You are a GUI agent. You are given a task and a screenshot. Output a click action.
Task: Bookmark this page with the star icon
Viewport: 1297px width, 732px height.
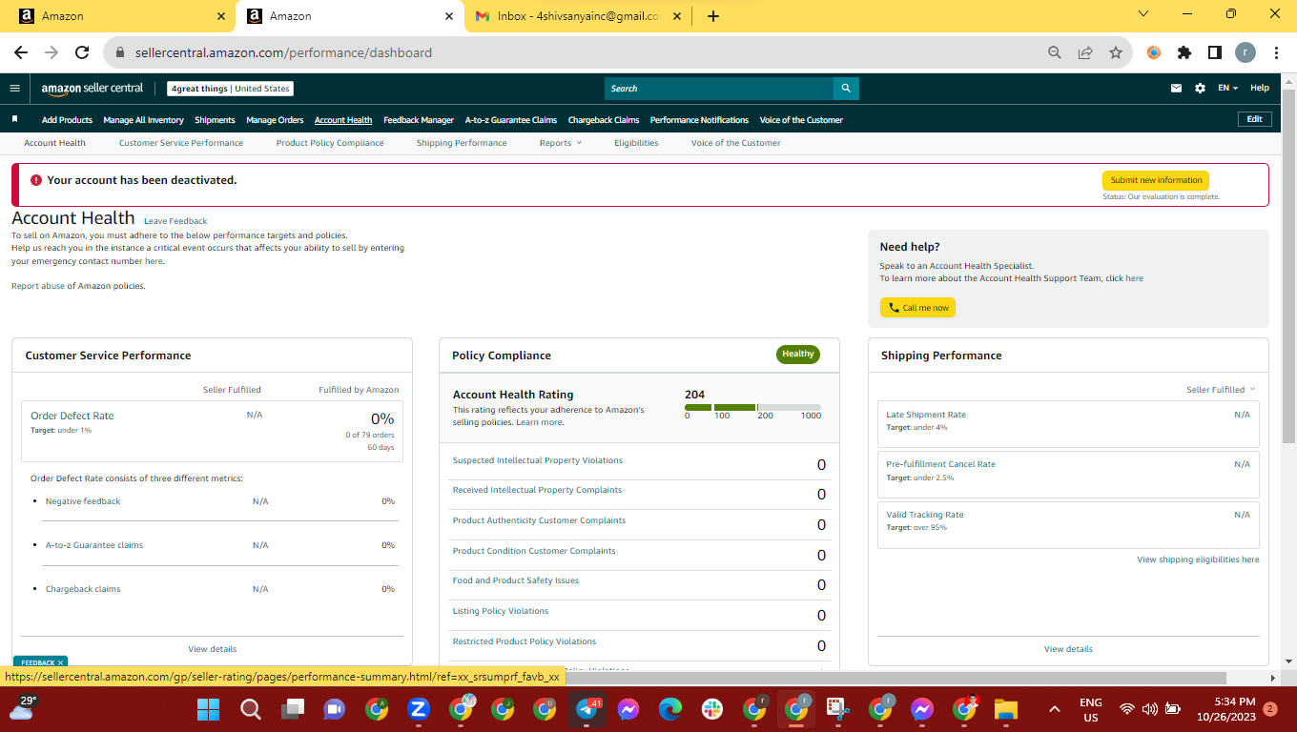1115,53
